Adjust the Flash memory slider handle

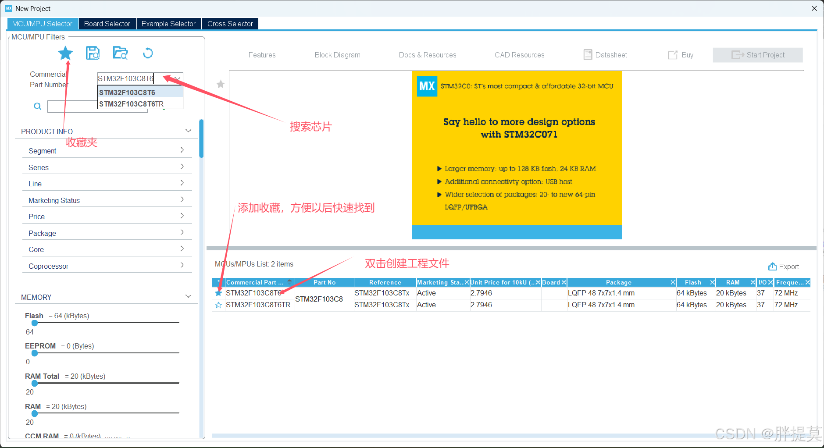point(35,323)
